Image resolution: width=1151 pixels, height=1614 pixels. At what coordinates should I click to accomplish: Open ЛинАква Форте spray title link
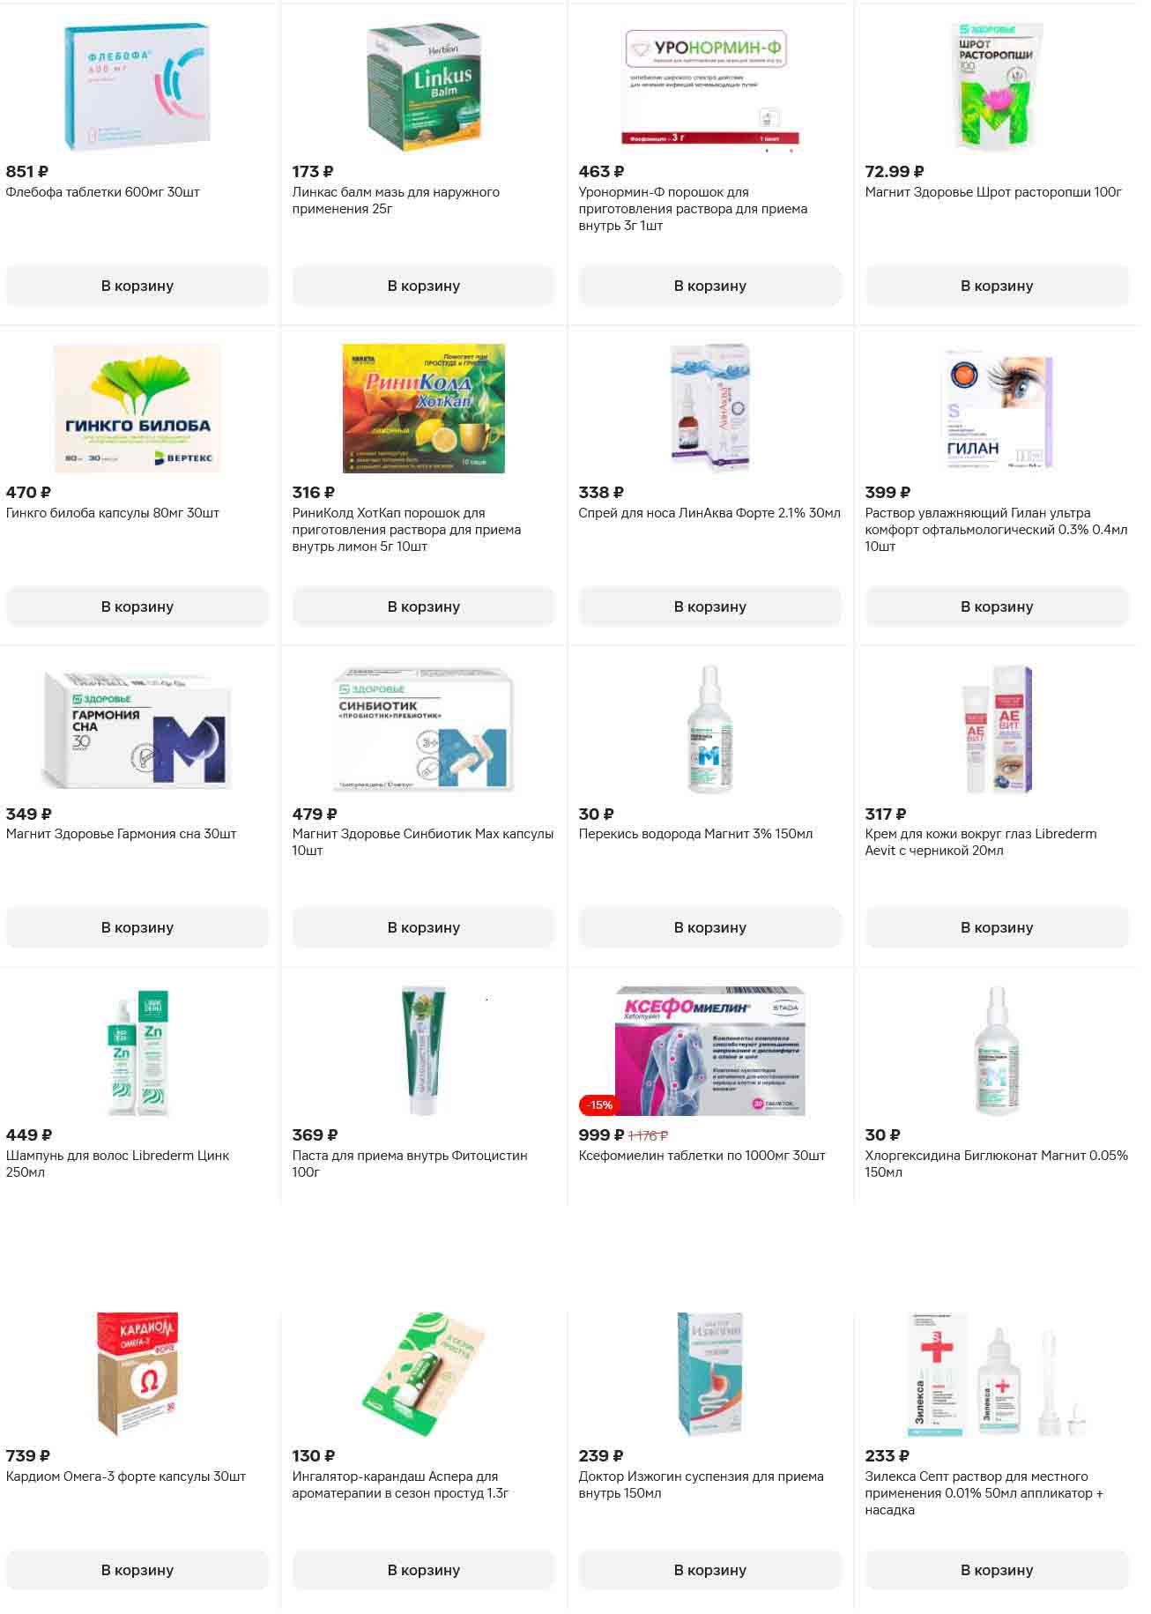709,513
